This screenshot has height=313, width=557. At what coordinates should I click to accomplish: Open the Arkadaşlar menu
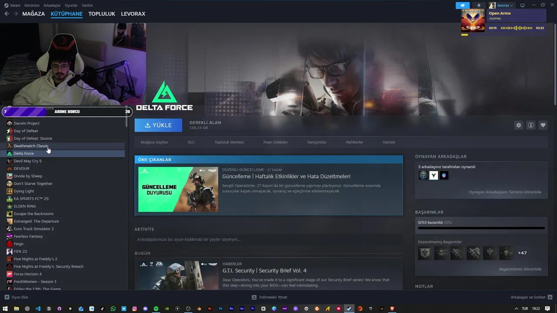[52, 5]
